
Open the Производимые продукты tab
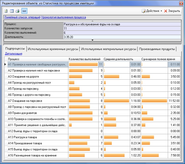[x=157, y=49]
